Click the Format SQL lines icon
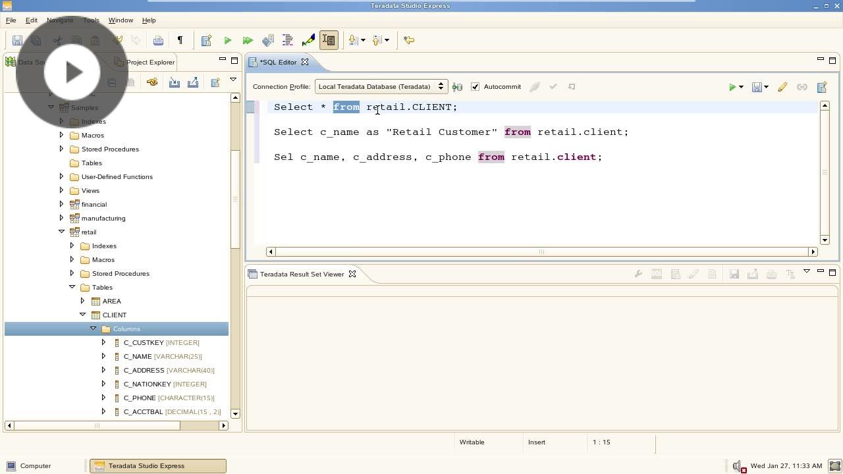843x474 pixels. tap(288, 40)
